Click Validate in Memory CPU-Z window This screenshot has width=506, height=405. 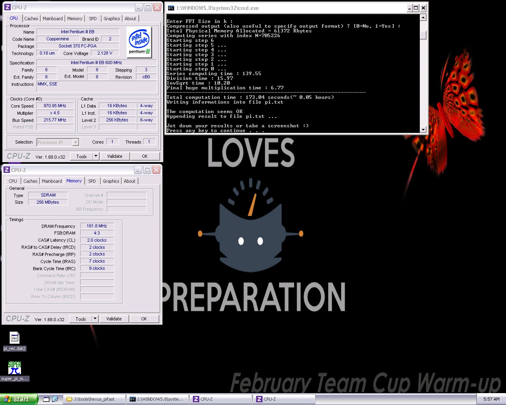(114, 319)
